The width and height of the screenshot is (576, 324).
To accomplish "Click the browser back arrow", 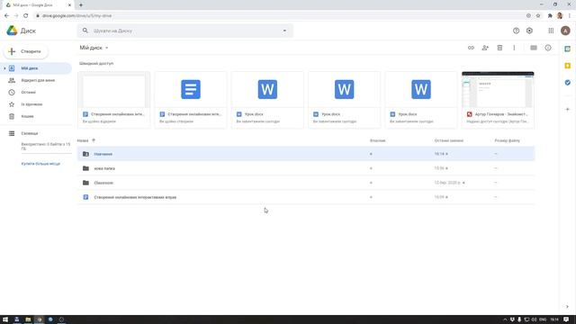I will [x=6, y=16].
